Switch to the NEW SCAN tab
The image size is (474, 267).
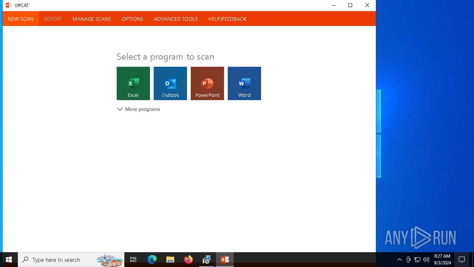click(20, 19)
